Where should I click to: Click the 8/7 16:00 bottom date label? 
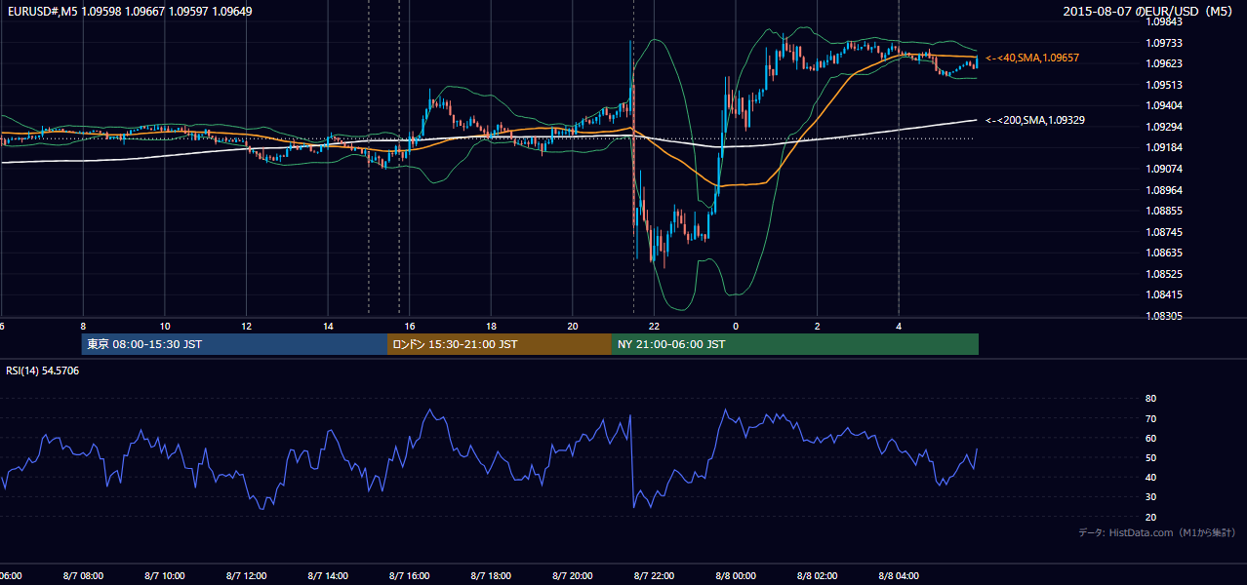click(410, 576)
